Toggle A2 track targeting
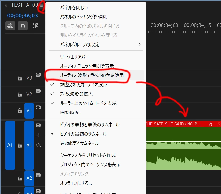The width and height of the screenshot is (221, 194). coord(29,178)
